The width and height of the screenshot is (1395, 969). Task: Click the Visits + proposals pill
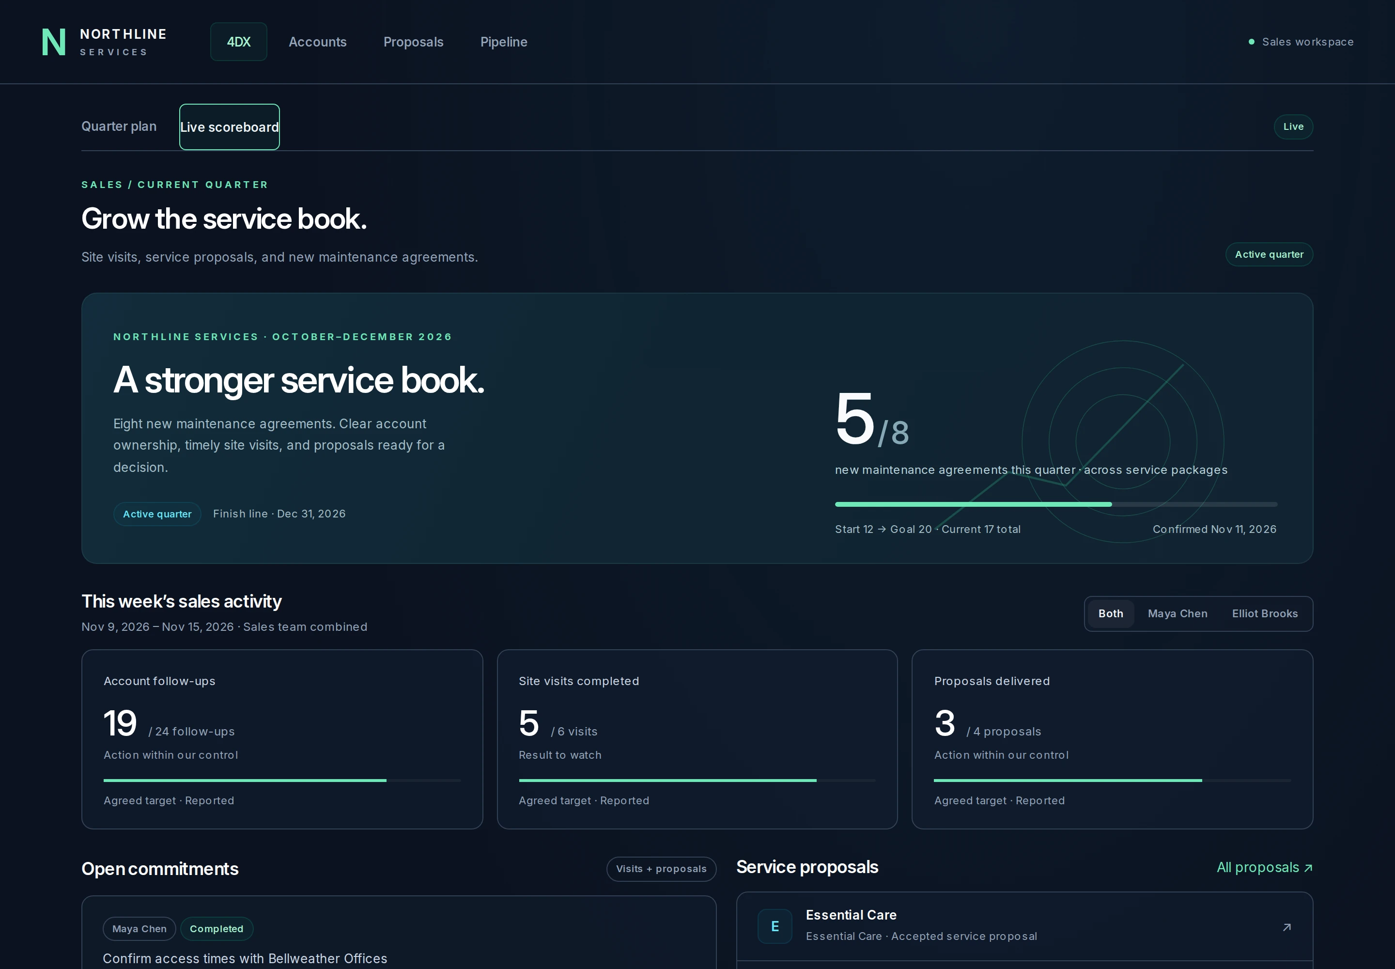661,869
